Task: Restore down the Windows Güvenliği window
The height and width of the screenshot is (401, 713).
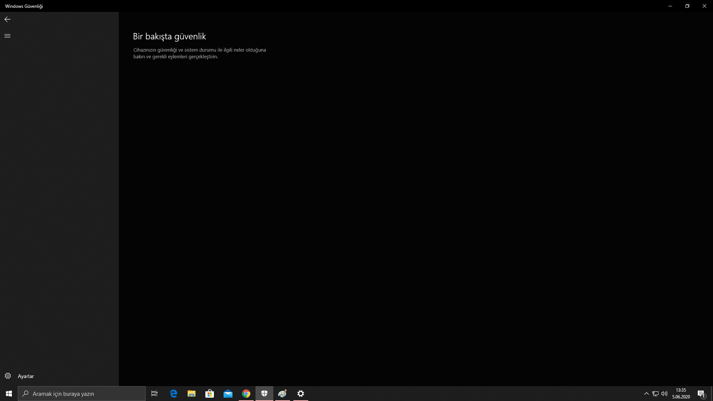Action: [x=687, y=6]
